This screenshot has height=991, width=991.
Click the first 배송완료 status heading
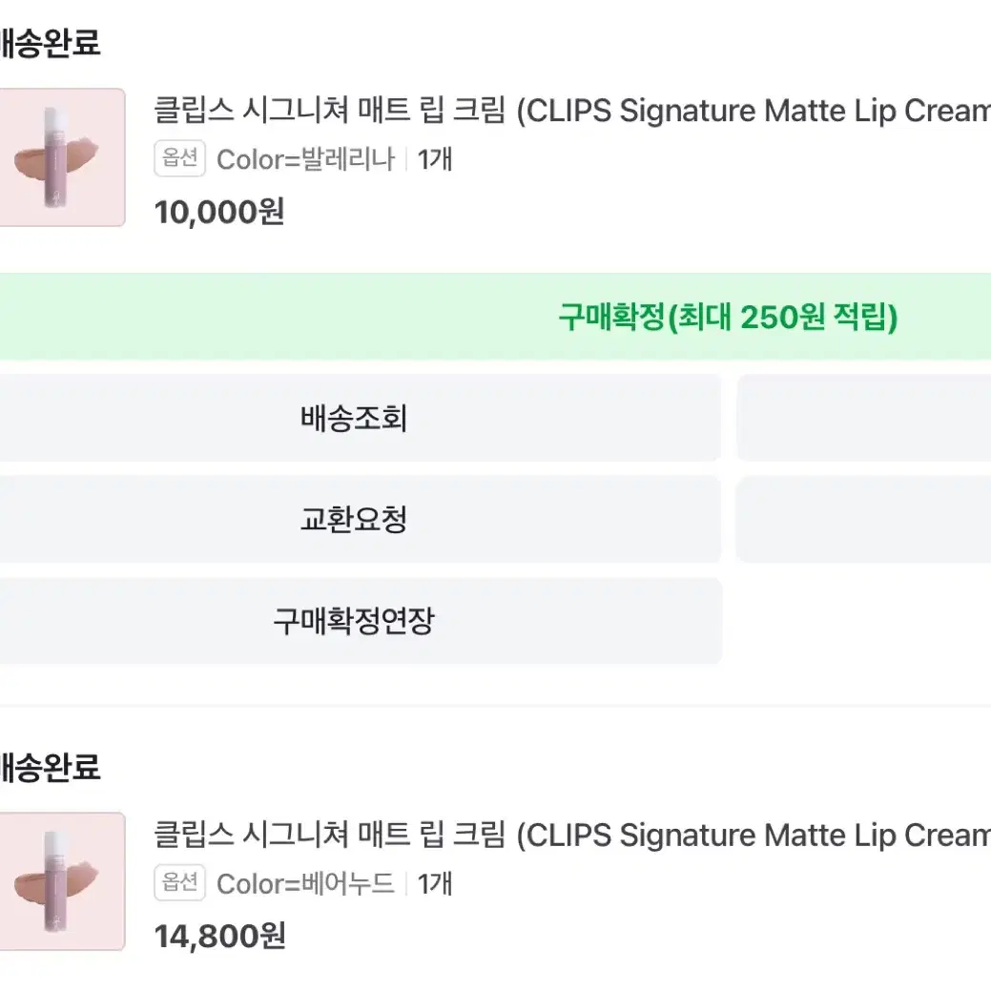[50, 43]
